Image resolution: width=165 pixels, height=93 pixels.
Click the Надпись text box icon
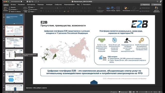click(118, 8)
